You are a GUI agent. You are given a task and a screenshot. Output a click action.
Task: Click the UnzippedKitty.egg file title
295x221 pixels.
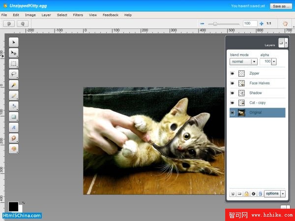pyautogui.click(x=28, y=6)
